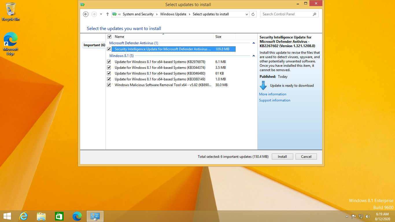Collapse Microsoft Defender Antivirus group
395x222 pixels.
pyautogui.click(x=254, y=43)
